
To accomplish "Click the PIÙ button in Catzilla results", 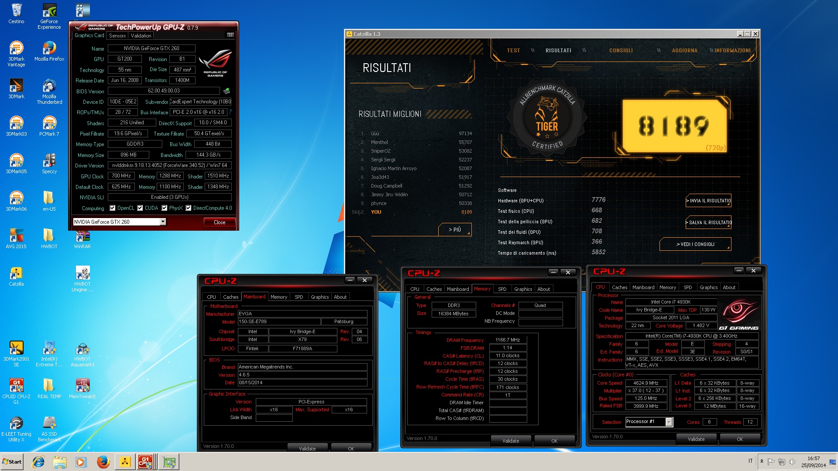I will [x=455, y=229].
